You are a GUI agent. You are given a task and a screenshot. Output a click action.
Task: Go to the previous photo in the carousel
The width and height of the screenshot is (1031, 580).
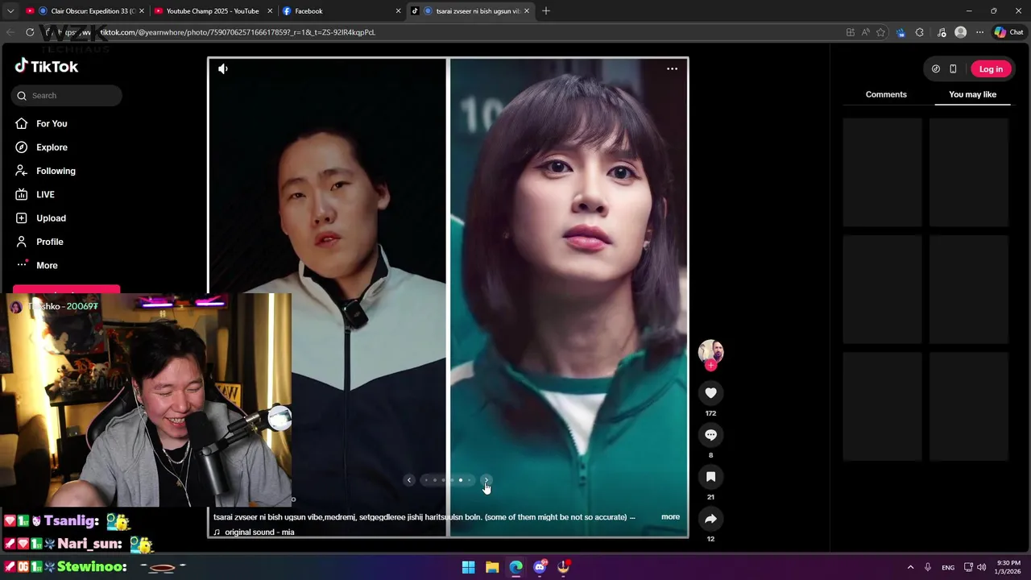pyautogui.click(x=409, y=480)
